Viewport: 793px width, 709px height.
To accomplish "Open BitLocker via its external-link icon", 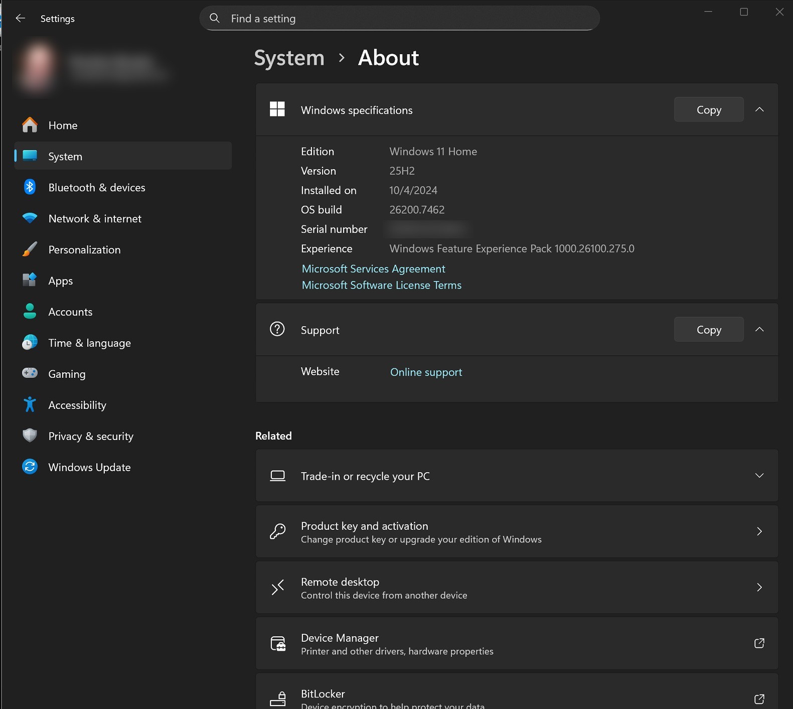I will pos(759,699).
